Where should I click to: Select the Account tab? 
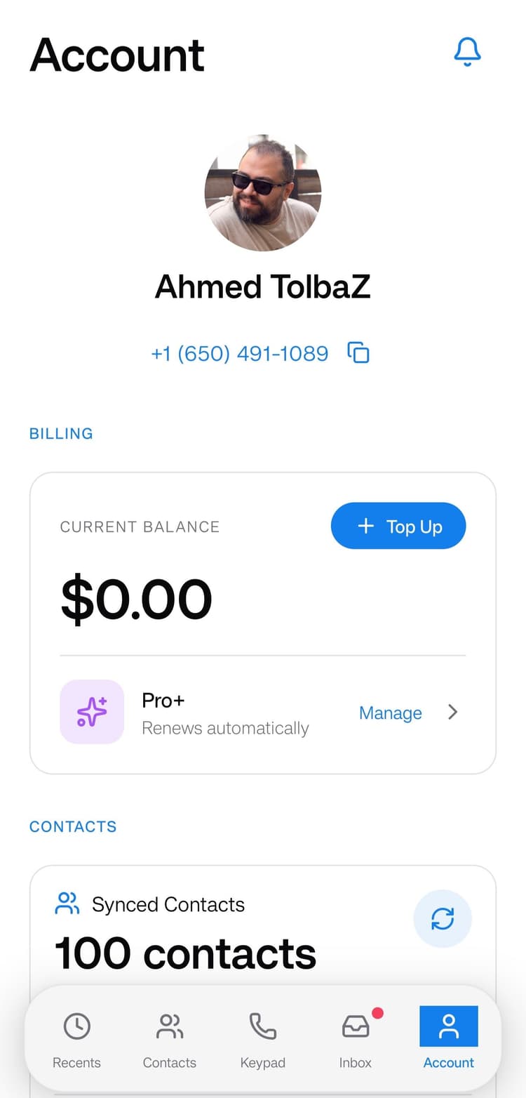(x=449, y=1038)
